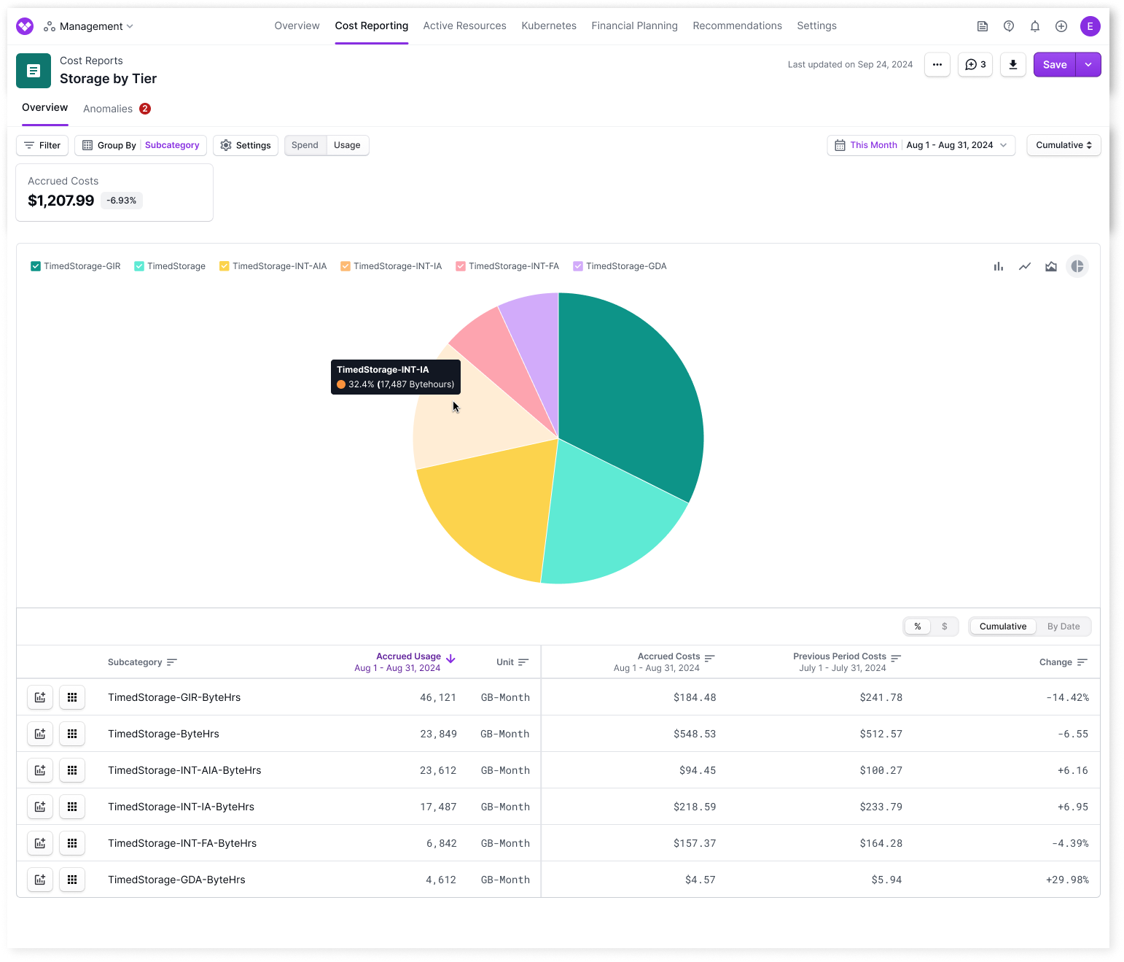Image resolution: width=1124 pixels, height=962 pixels.
Task: Switch to area chart view
Action: (x=1051, y=267)
